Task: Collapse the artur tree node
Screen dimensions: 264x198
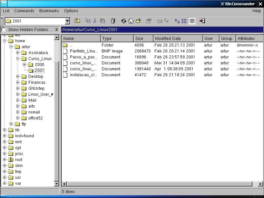Action: pyautogui.click(x=11, y=47)
